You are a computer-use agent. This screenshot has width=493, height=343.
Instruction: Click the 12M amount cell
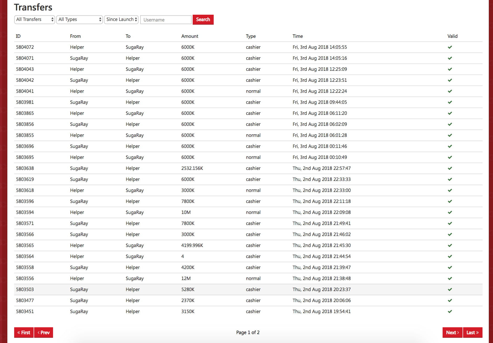186,278
